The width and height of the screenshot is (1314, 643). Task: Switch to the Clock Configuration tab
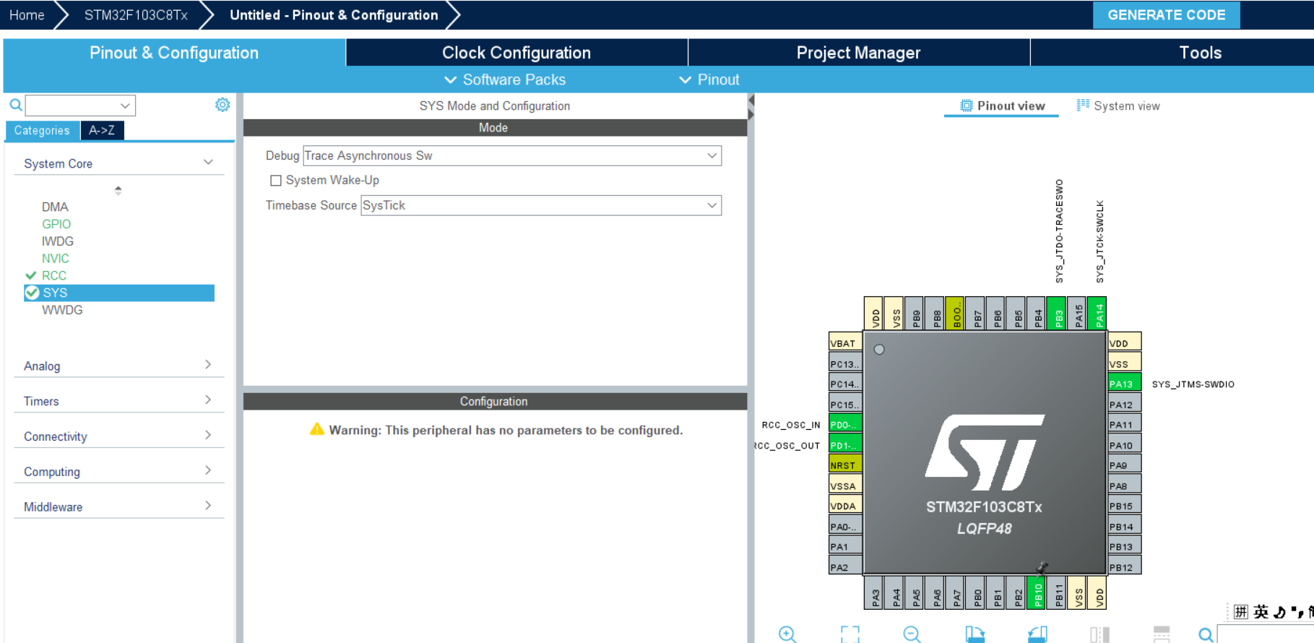(x=516, y=53)
